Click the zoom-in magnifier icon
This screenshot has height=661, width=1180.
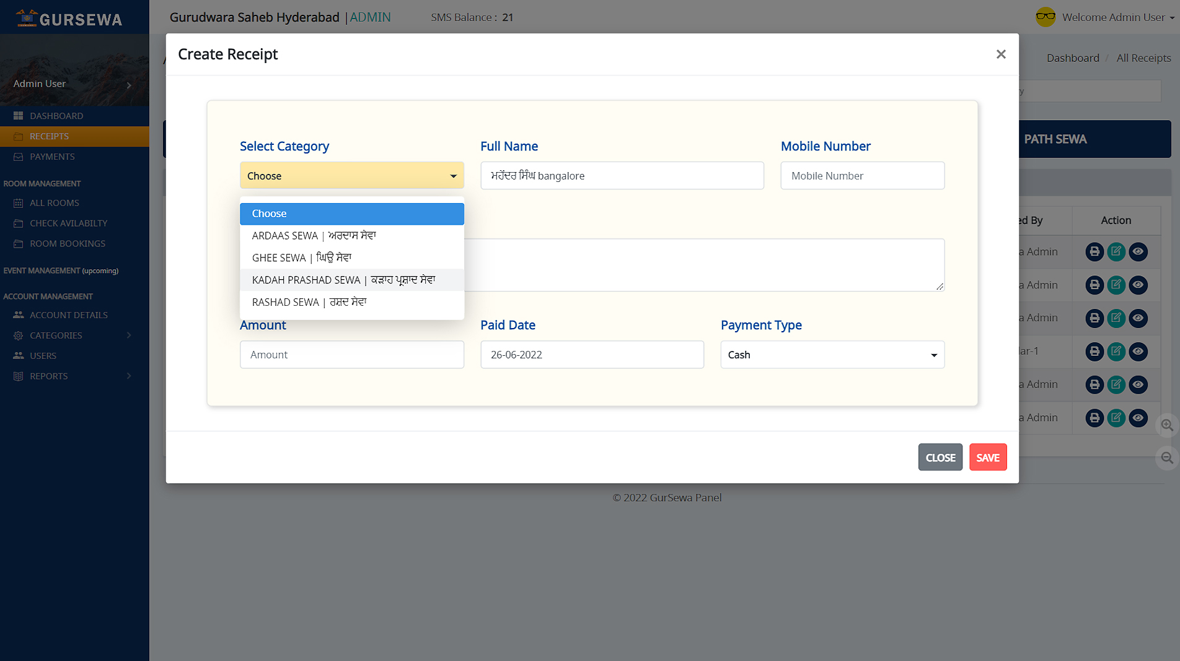pyautogui.click(x=1167, y=425)
